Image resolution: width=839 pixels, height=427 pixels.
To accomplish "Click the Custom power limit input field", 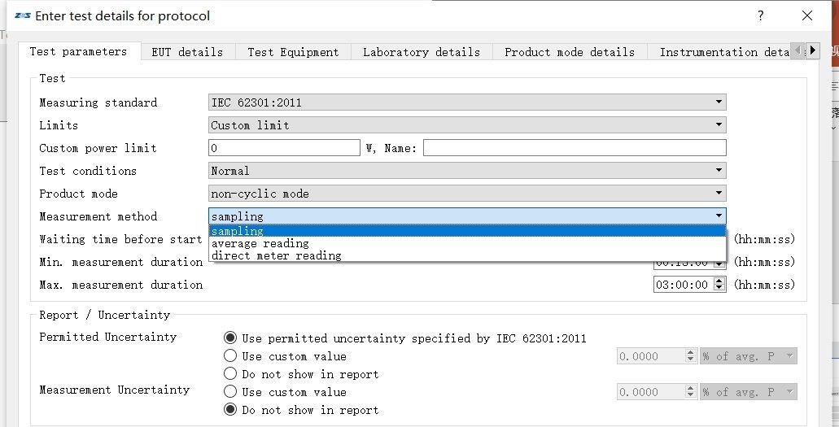I will click(283, 148).
